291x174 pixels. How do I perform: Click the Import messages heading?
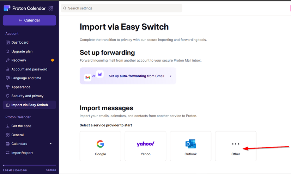pos(106,108)
